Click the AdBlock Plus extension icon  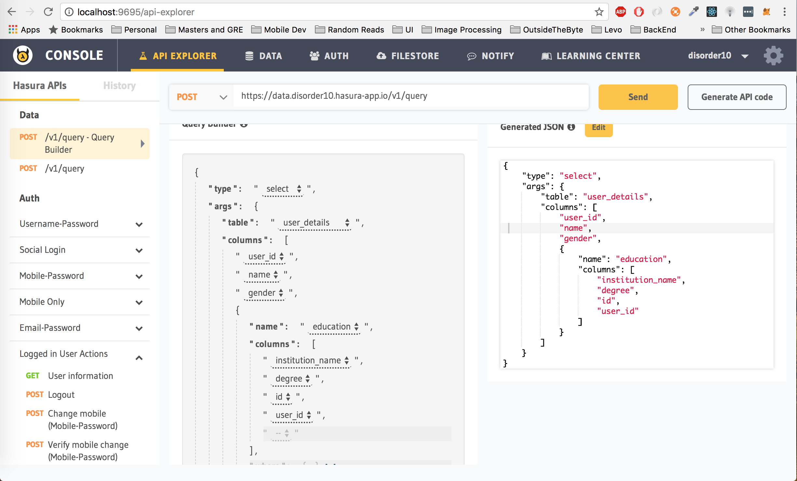click(621, 12)
